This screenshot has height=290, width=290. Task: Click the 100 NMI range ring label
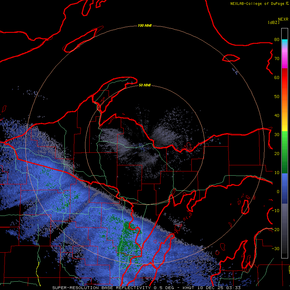pos(145,25)
